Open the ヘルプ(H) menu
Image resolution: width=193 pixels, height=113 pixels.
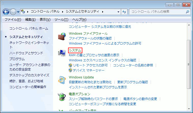coord(79,20)
